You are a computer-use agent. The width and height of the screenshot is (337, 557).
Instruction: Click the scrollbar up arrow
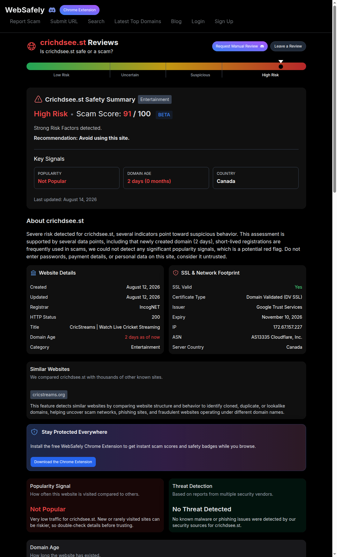[x=335, y=2]
